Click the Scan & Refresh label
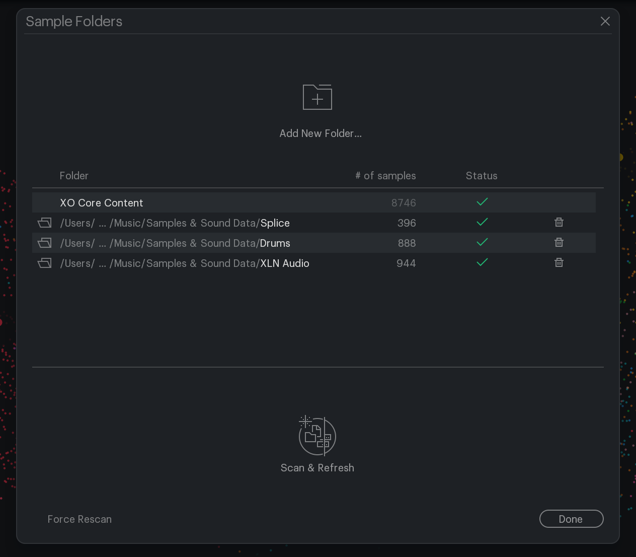The image size is (636, 557). pos(317,468)
